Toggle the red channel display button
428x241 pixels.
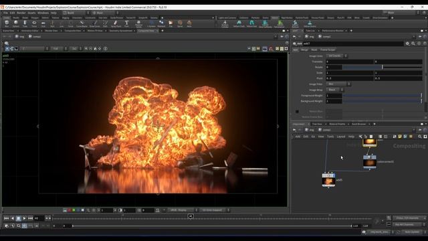pos(70,210)
